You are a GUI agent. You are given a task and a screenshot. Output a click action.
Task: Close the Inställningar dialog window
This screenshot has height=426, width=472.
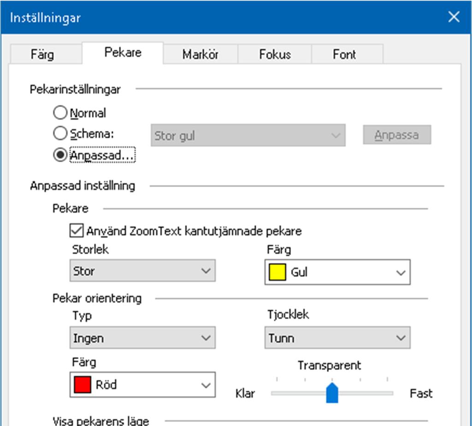(454, 18)
